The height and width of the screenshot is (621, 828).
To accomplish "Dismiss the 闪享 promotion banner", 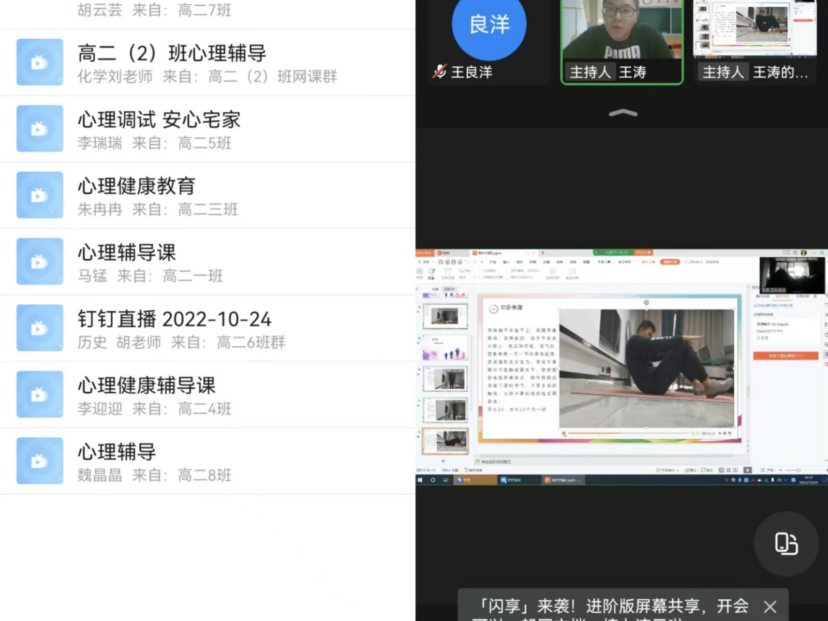I will (x=770, y=607).
